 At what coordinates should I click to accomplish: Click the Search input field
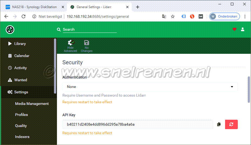[x=90, y=30]
